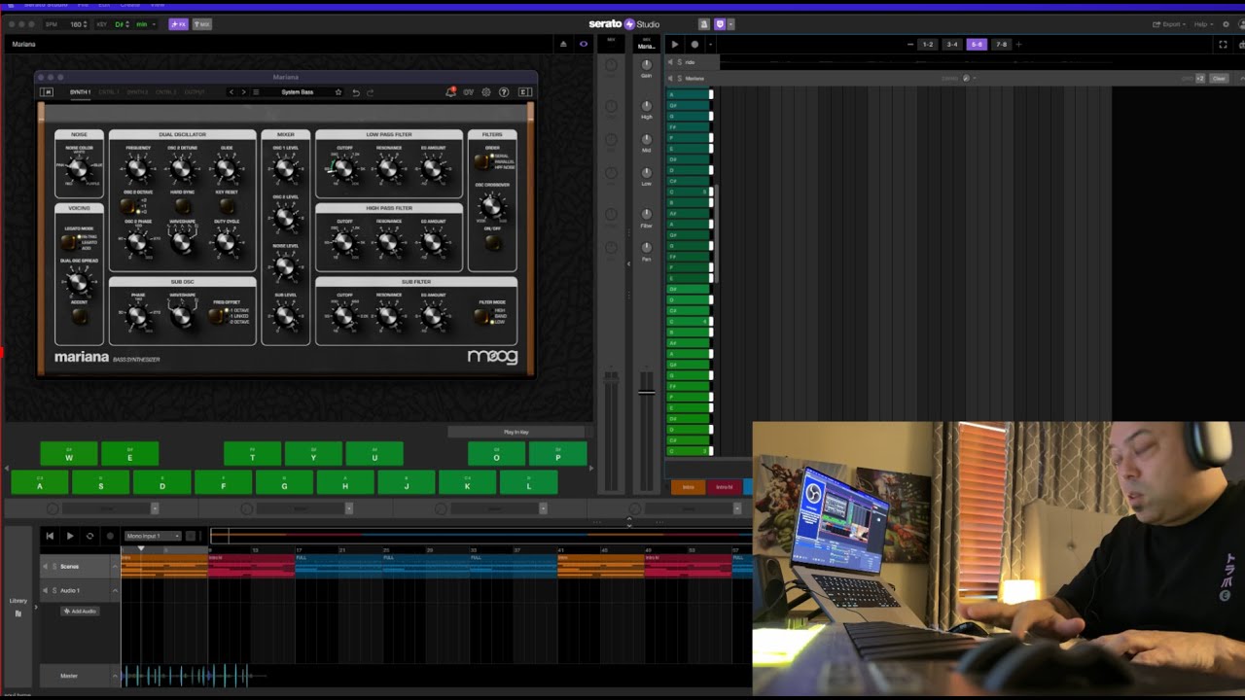Go to previous preset arrow
The image size is (1245, 700).
point(231,92)
